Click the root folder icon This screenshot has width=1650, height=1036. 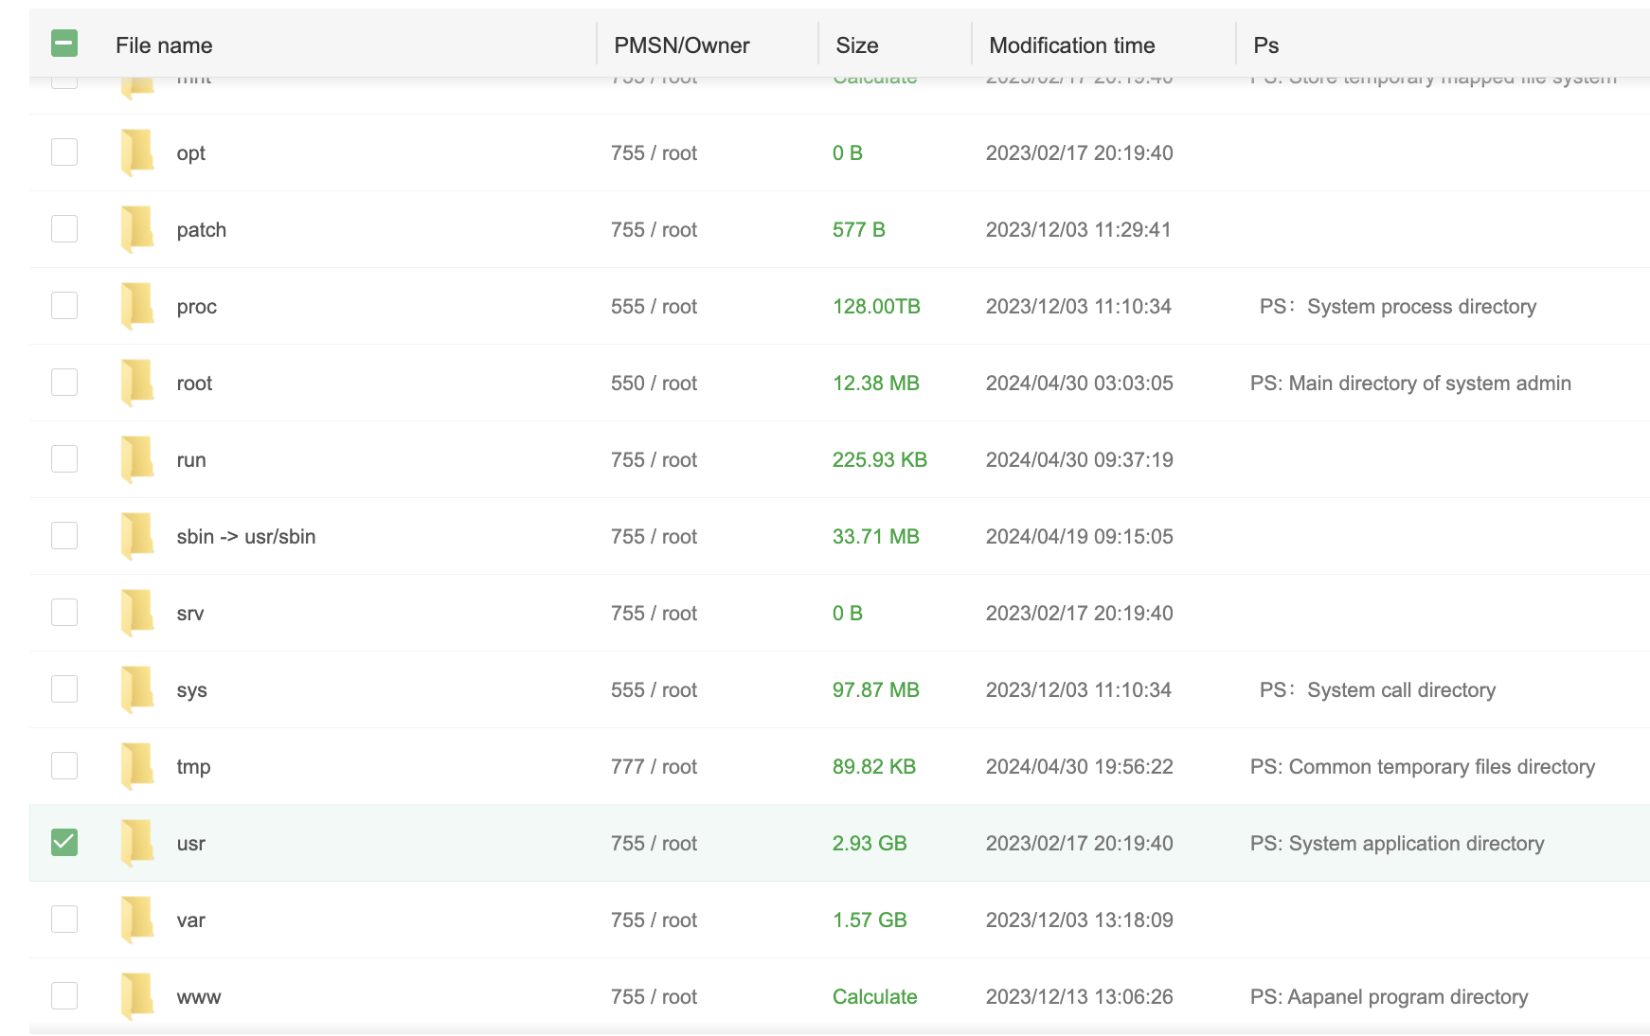pyautogui.click(x=137, y=383)
